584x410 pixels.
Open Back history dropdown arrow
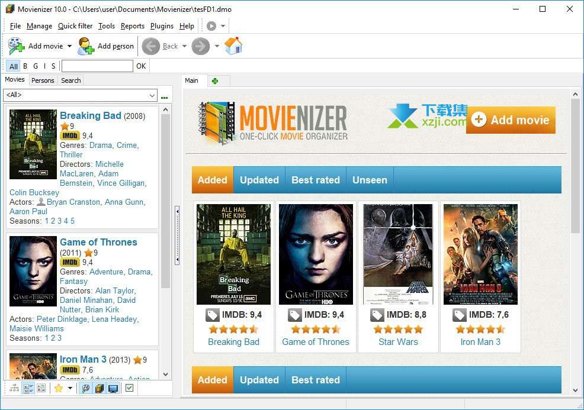click(184, 46)
